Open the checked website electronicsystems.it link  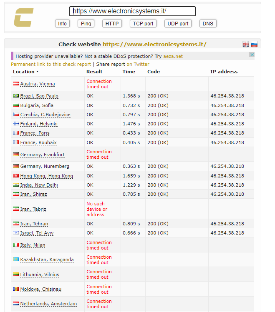(x=154, y=44)
